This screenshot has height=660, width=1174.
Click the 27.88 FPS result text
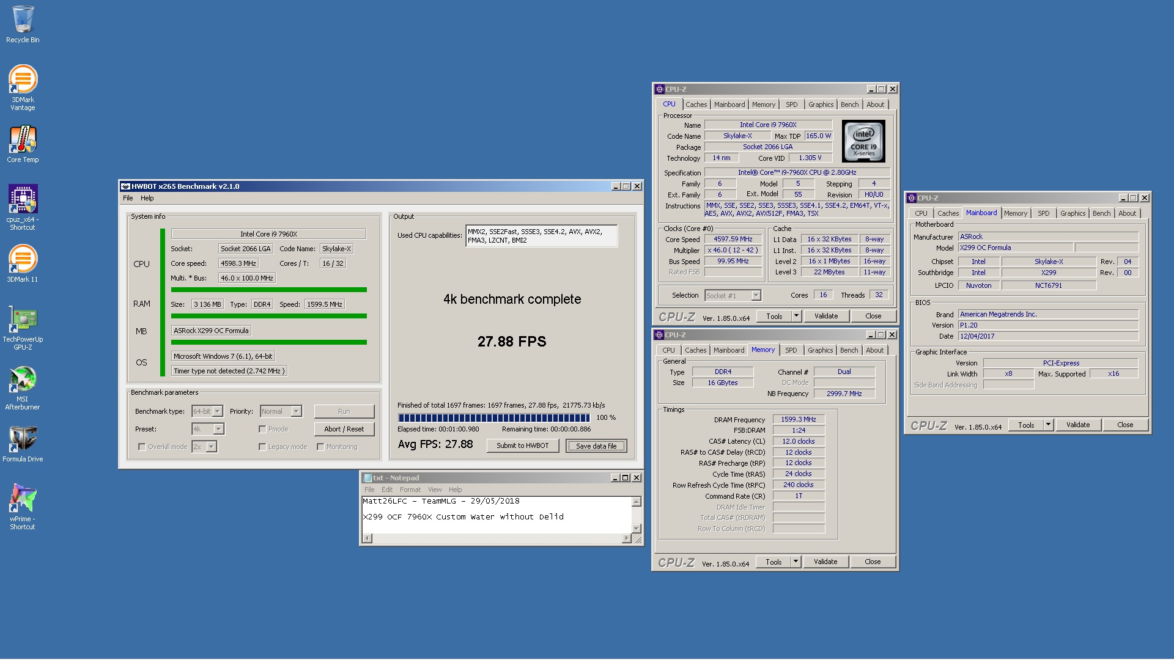tap(512, 342)
